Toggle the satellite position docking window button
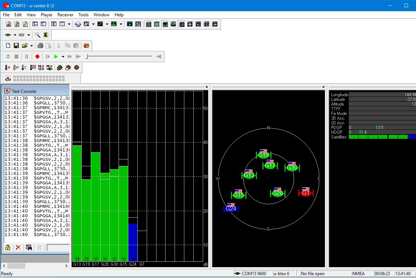Screen dimensions: 416x278 click(149, 24)
